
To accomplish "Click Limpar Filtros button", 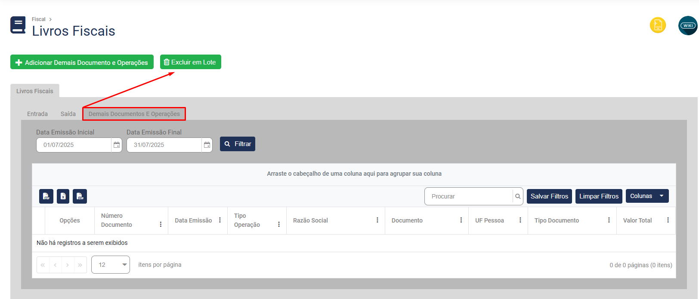I will [599, 196].
